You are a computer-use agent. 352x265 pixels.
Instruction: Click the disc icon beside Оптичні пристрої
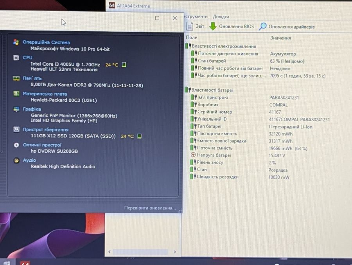pyautogui.click(x=16, y=145)
